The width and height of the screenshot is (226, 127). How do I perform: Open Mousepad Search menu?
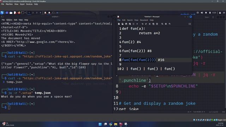(x=130, y=20)
